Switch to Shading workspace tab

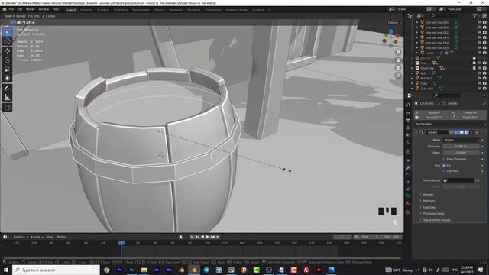tap(159, 10)
